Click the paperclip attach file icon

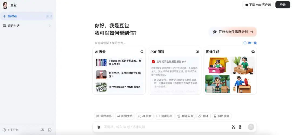click(98, 127)
